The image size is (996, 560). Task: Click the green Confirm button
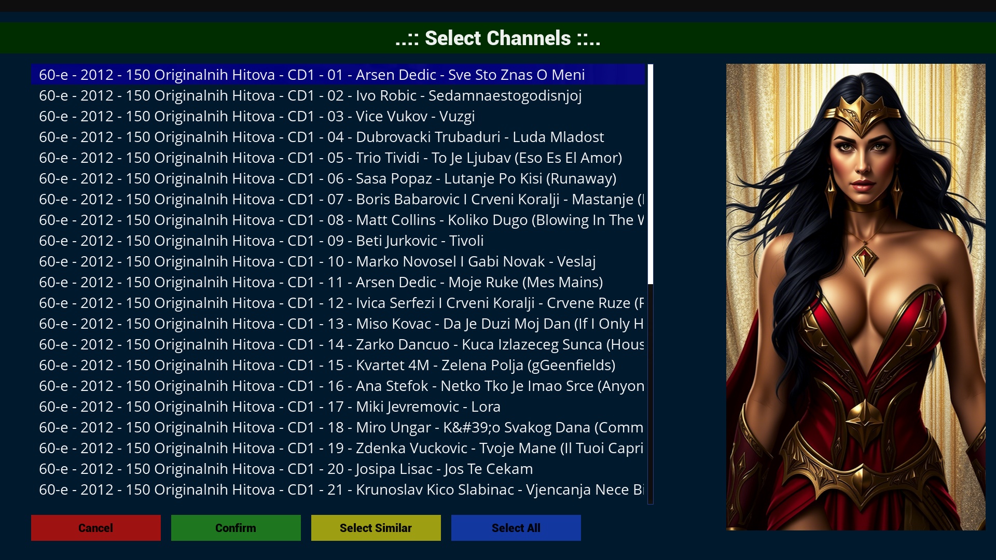(x=236, y=528)
